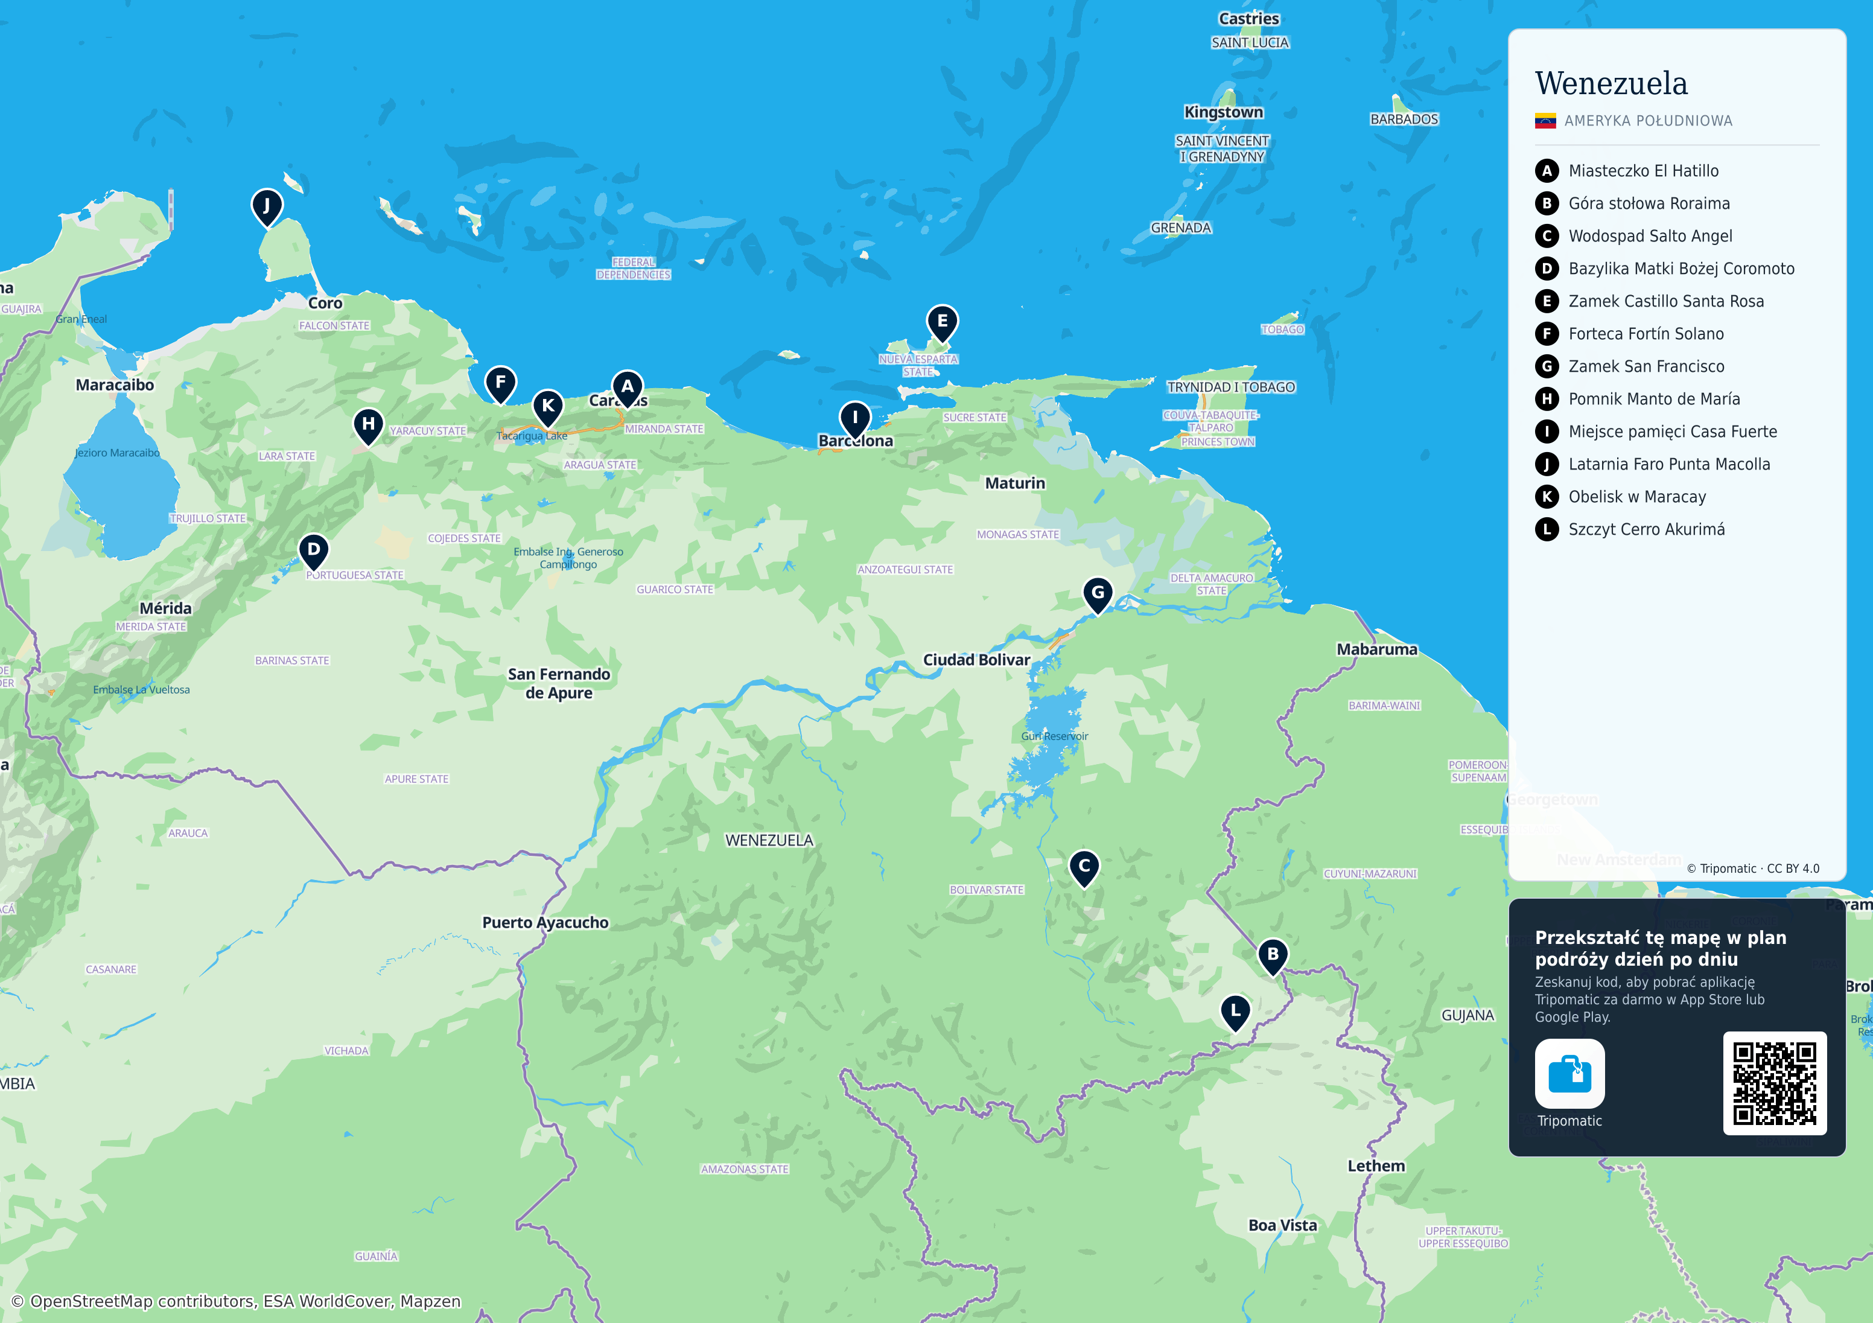Click the WENEZUELA country label

pyautogui.click(x=769, y=841)
